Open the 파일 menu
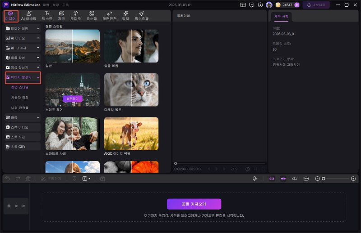Viewport: 361px width, 233px height. coord(46,5)
